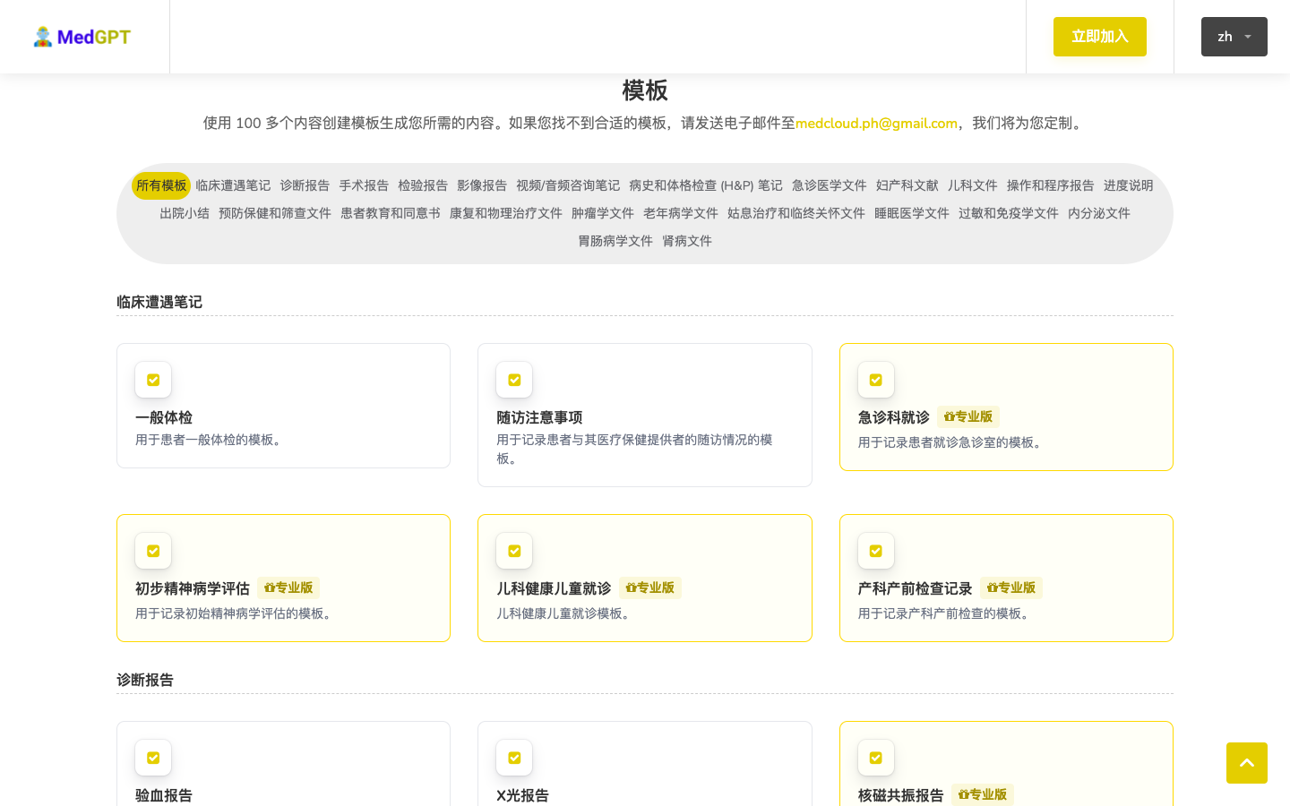
Task: Select the 所有模板 filter
Action: (161, 185)
